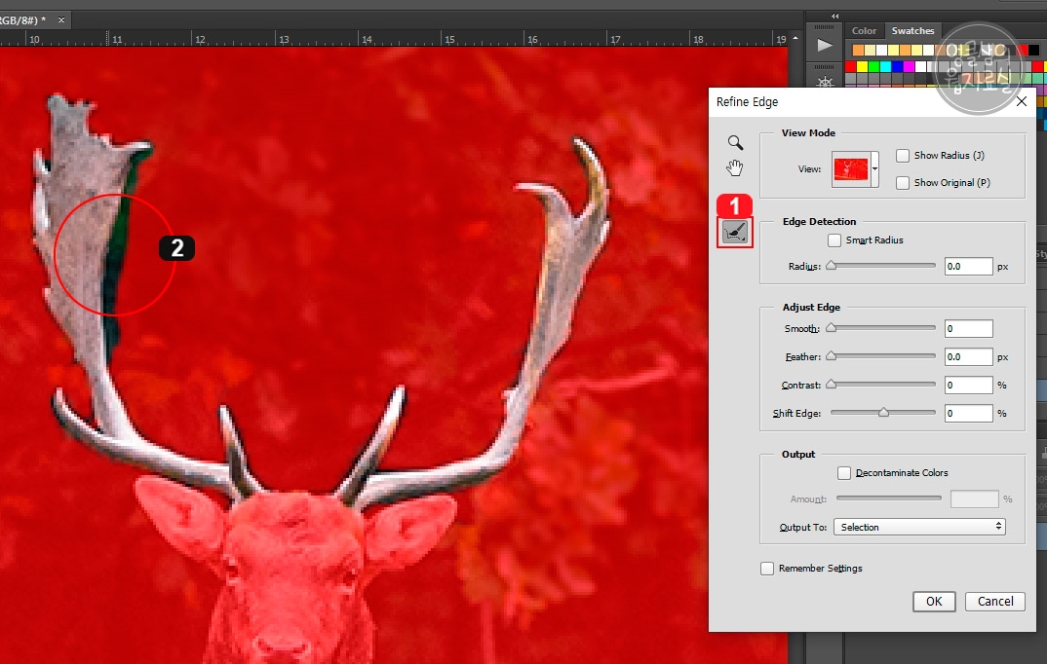Viewport: 1047px width, 664px height.
Task: Click the Contrast slider handle
Action: [x=831, y=384]
